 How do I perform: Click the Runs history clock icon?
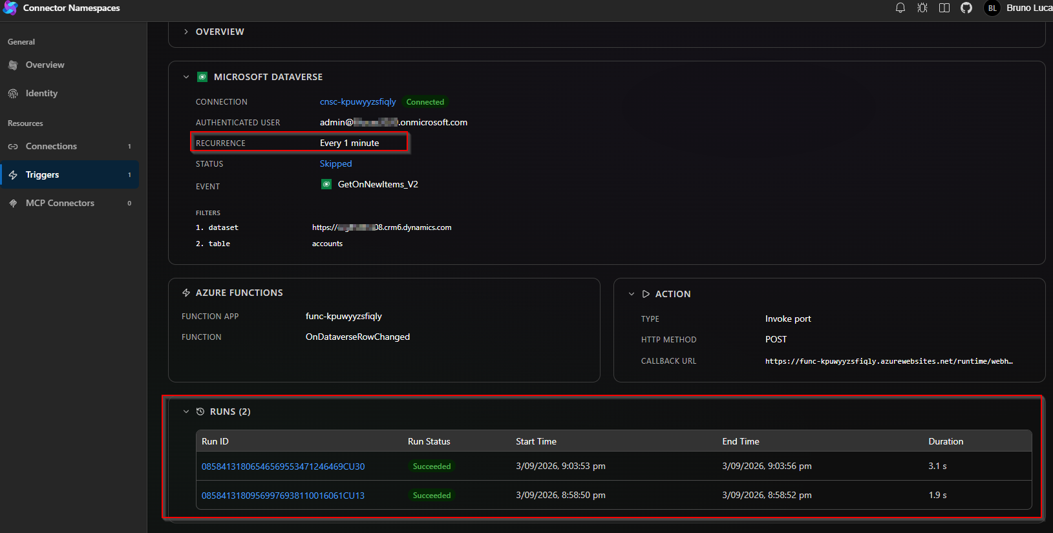pos(200,412)
